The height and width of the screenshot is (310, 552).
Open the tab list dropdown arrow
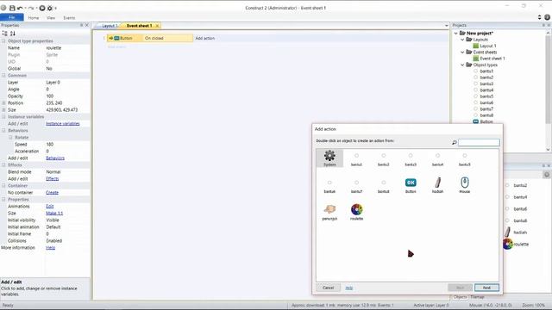click(447, 26)
